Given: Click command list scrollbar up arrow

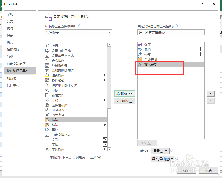Looking at the screenshot, I should click(109, 45).
